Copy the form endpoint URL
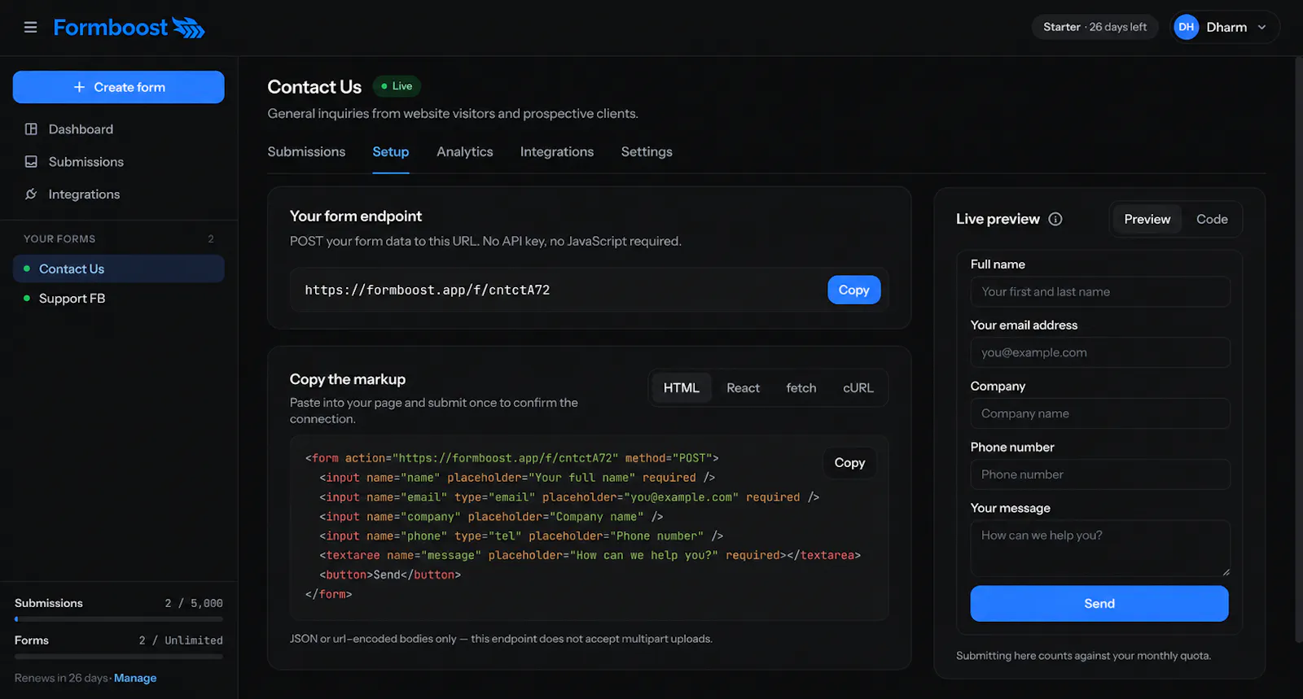Viewport: 1303px width, 699px height. coord(854,290)
